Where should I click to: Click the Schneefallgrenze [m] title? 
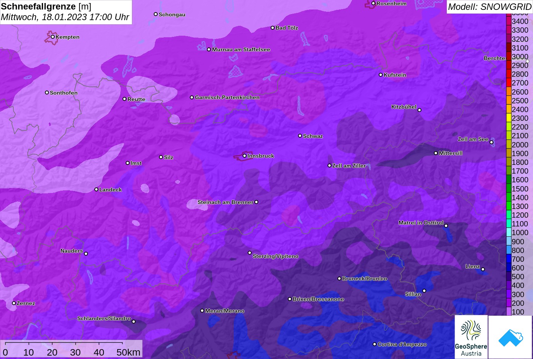46,6
